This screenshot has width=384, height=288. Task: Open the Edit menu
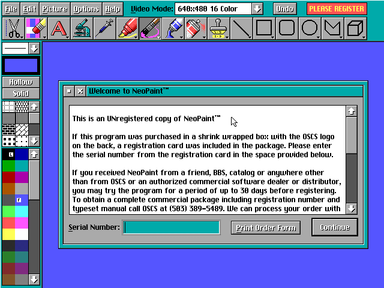point(29,9)
